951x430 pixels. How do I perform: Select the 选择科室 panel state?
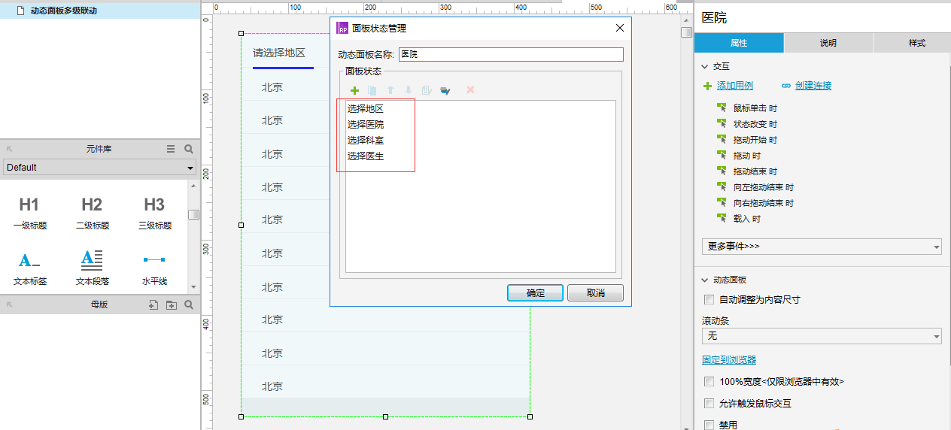[x=366, y=141]
